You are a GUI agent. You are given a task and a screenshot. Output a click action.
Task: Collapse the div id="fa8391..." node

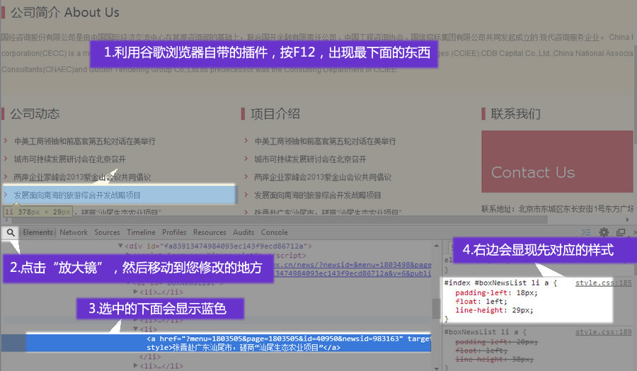tap(120, 246)
